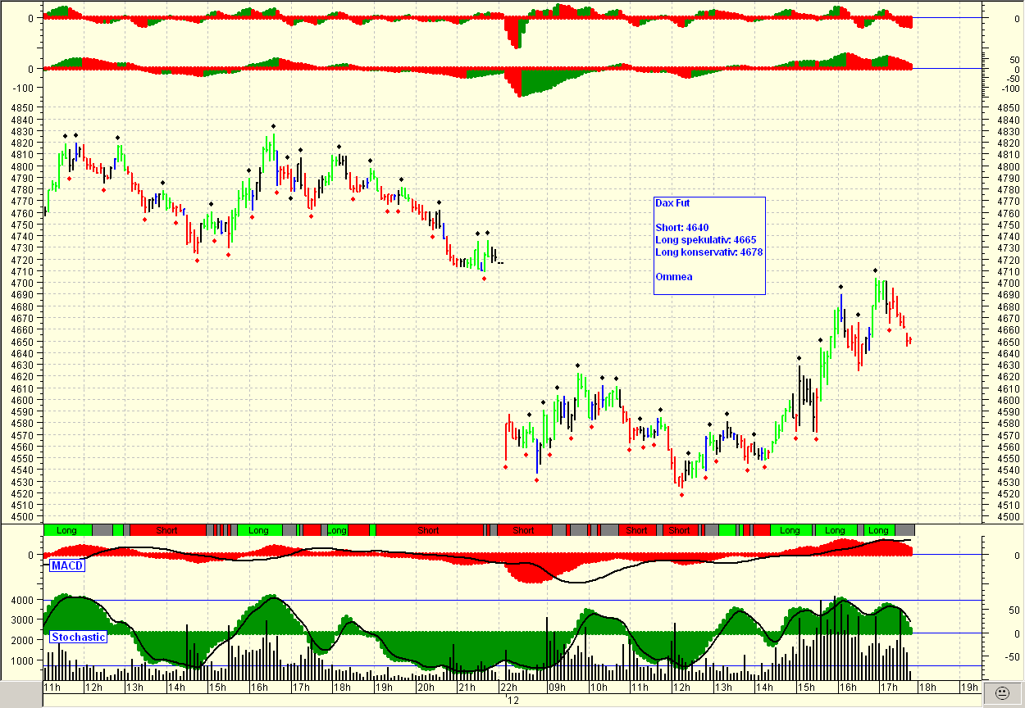Toggle the final Long segment near 17h
1025x708 pixels.
coord(879,530)
